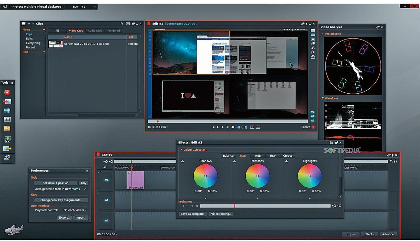Step one frame back in viewer

point(218,127)
